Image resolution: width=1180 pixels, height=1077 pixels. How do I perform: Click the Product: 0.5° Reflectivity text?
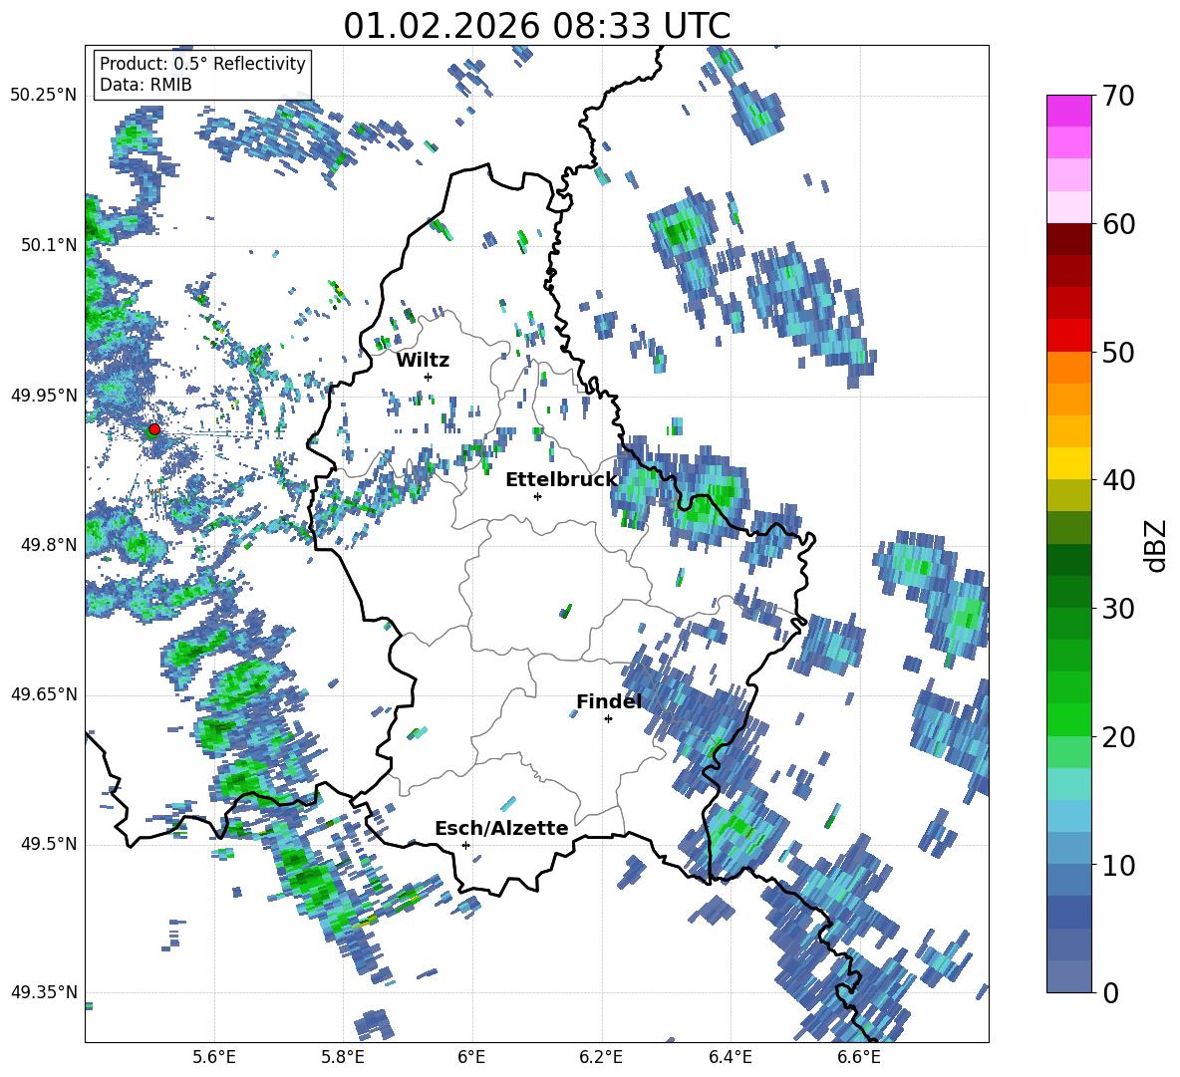coord(202,63)
